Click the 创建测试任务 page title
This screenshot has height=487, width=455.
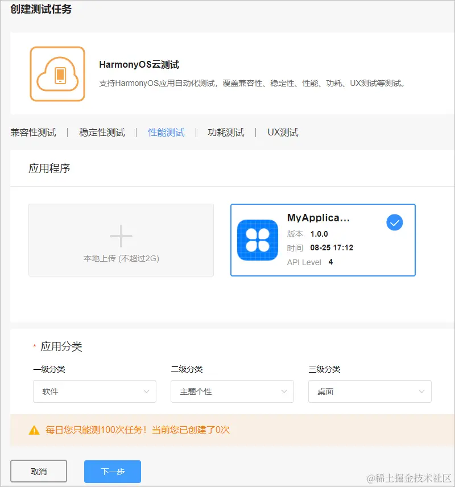tap(42, 9)
